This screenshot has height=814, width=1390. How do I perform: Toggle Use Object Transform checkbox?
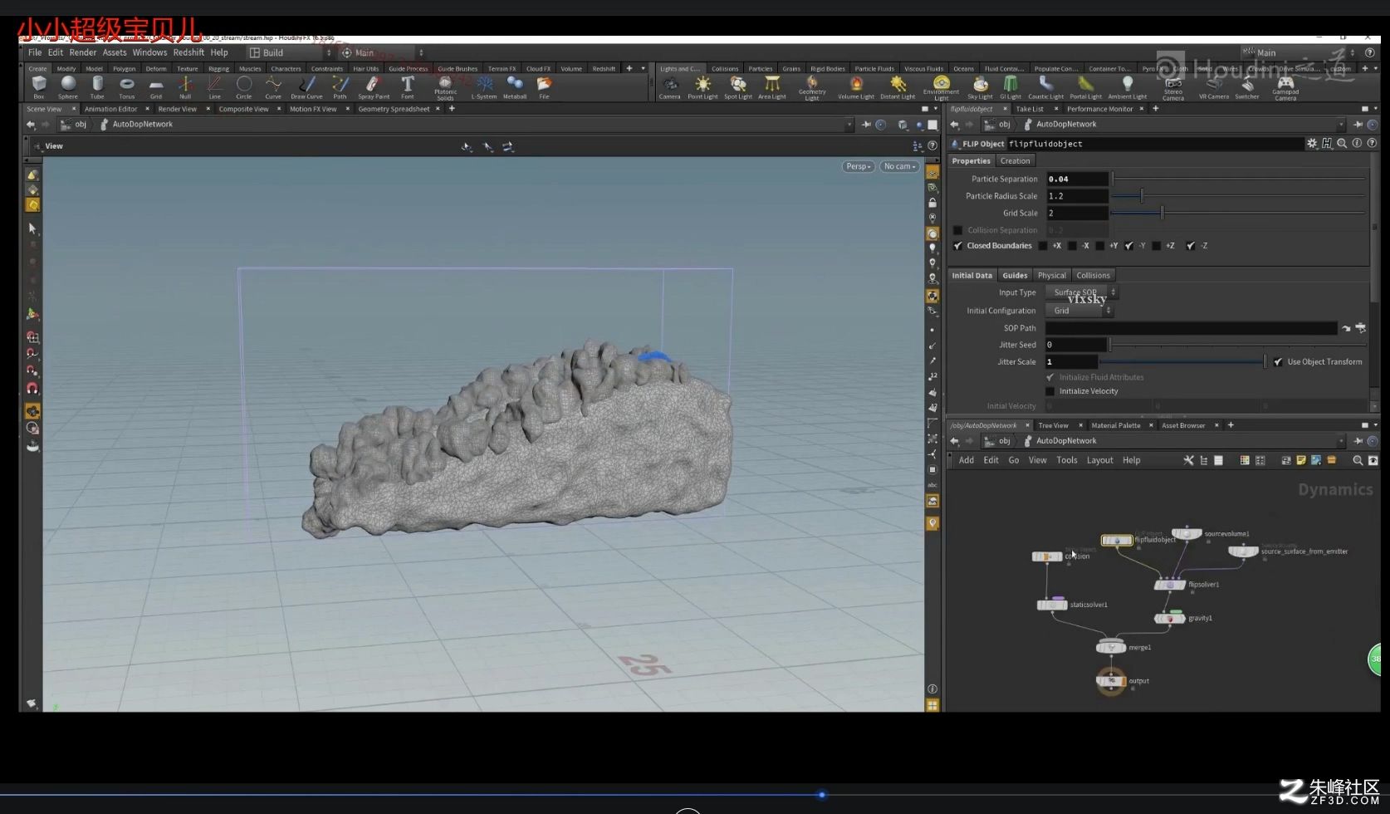1278,362
